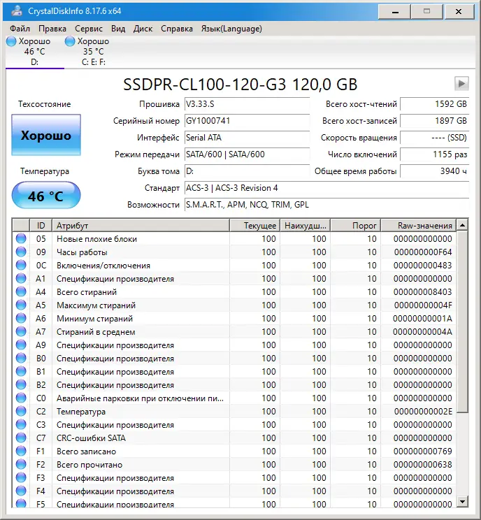
Task: Click the Порог column header
Action: (x=356, y=226)
